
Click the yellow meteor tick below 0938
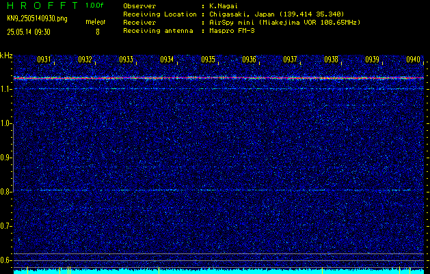tap(323, 270)
